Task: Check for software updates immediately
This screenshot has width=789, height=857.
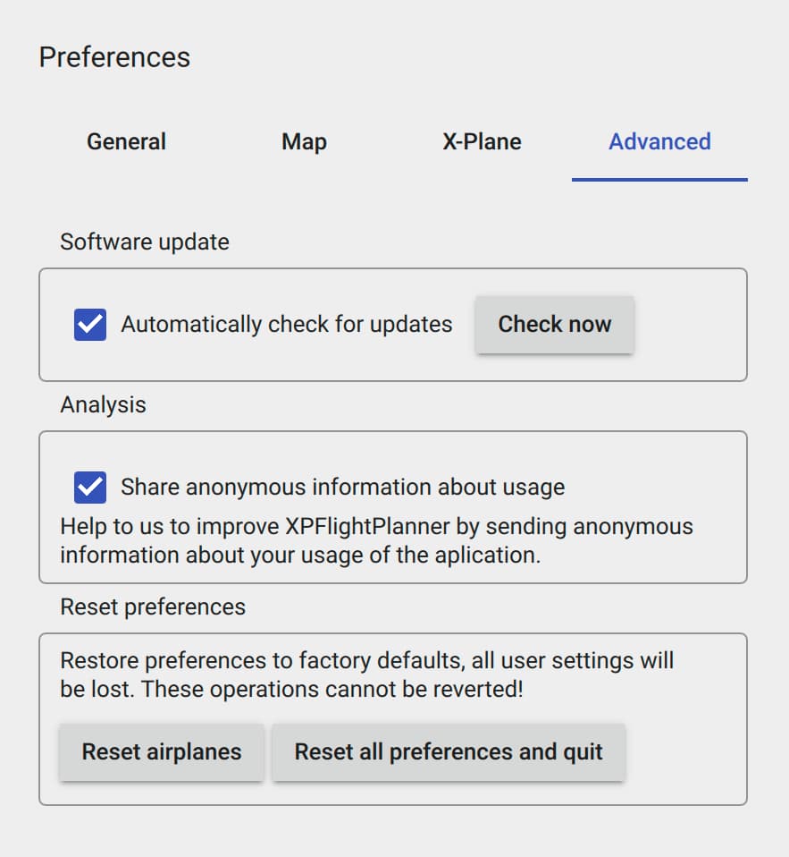Action: point(555,325)
